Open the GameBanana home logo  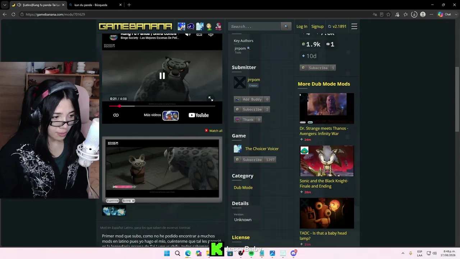(135, 26)
